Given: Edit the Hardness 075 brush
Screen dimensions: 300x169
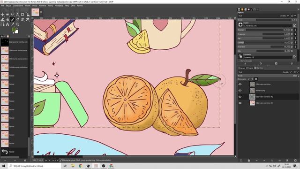Looking at the screenshot, I should coord(294,25).
